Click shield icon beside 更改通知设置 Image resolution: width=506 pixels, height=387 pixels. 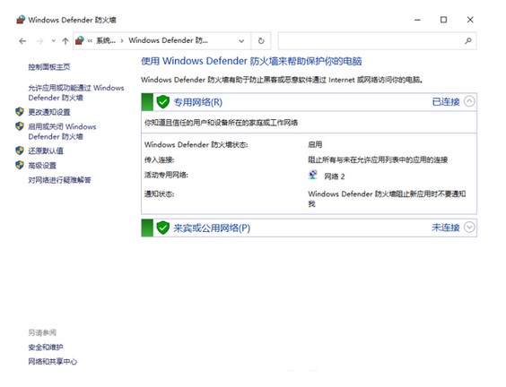pos(20,112)
